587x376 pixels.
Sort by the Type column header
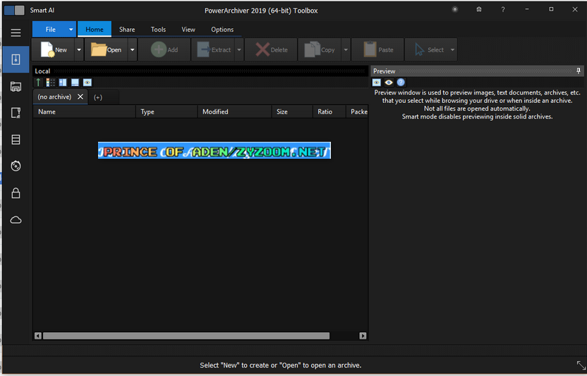click(167, 111)
